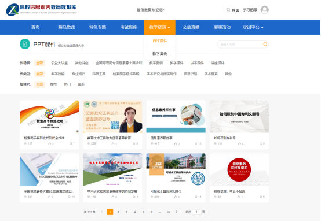The height and width of the screenshot is (222, 321).
Task: Go to the previous page with the left arrow
Action: [x=102, y=212]
